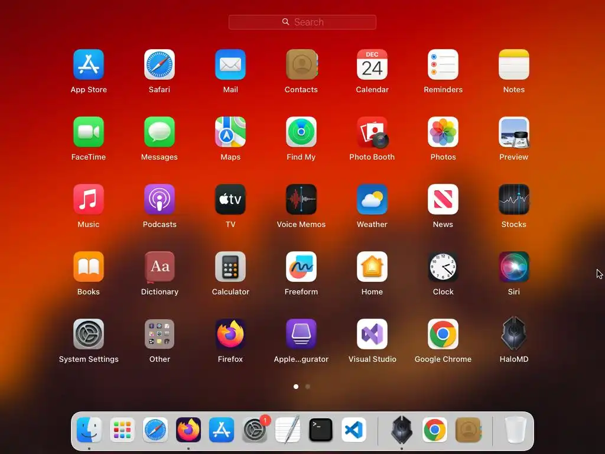The image size is (605, 454).
Task: Launch Siri from the grid
Action: (x=514, y=267)
